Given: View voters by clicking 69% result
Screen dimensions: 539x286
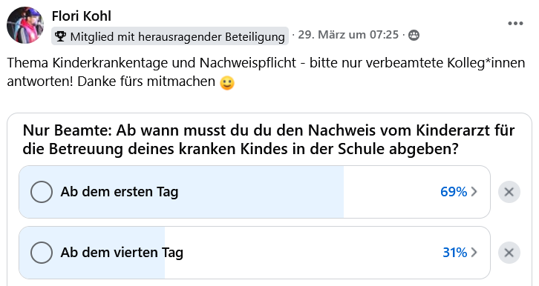Looking at the screenshot, I should pos(454,191).
